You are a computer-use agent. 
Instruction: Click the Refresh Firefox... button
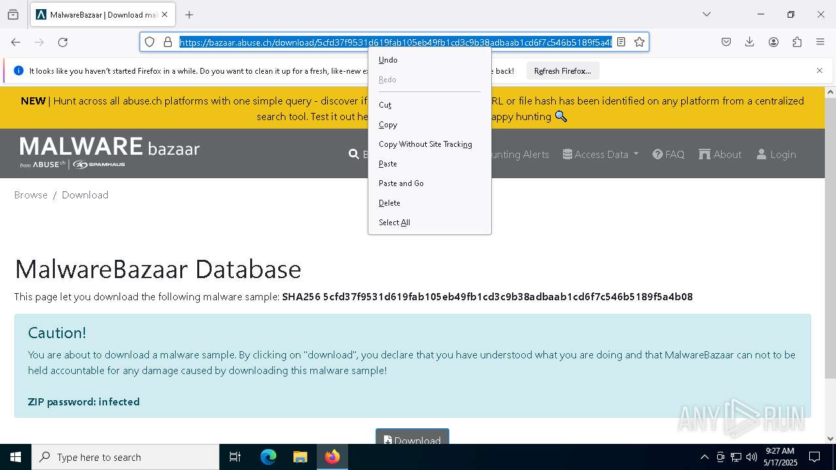pos(562,70)
